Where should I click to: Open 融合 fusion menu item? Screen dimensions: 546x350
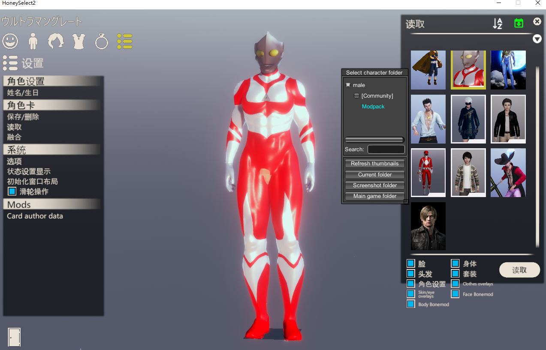click(x=14, y=137)
